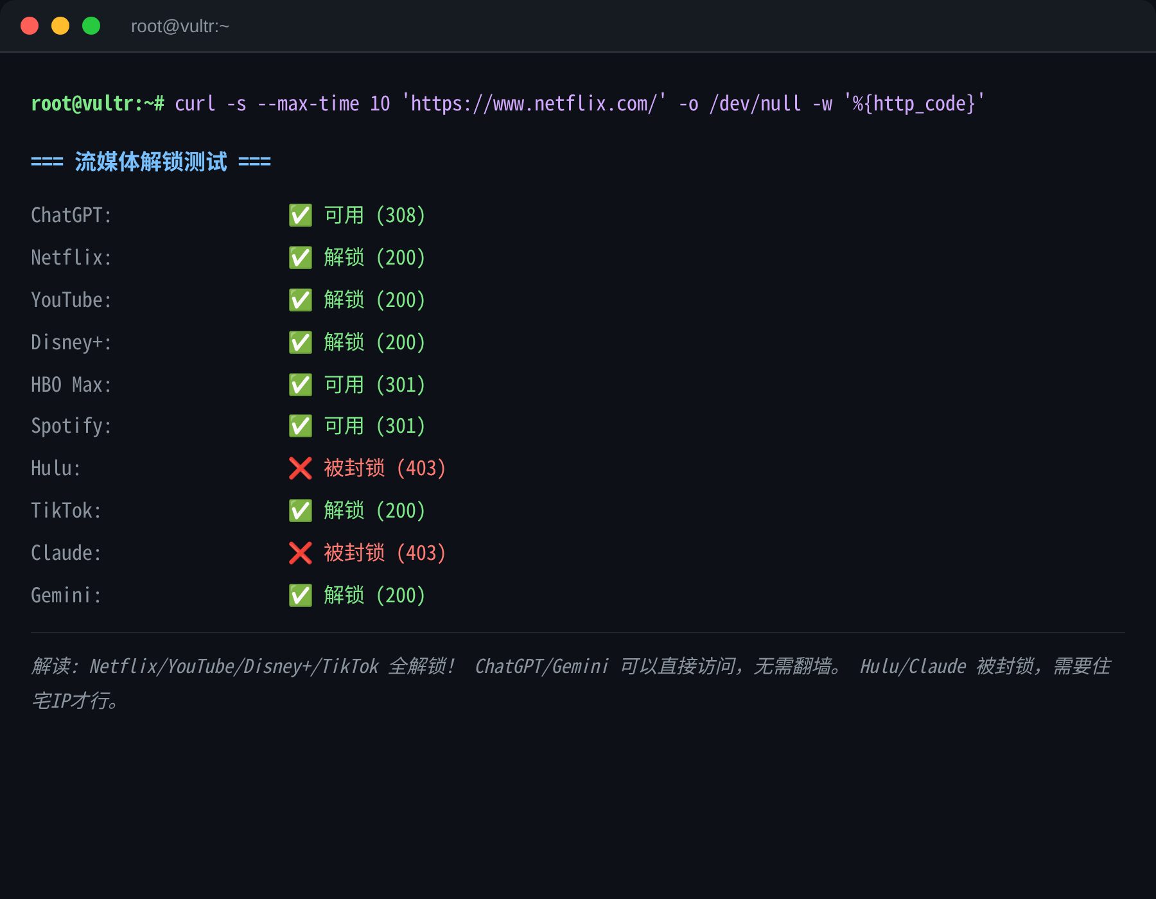The width and height of the screenshot is (1156, 899).
Task: Click the green checkmark icon for Netflix
Action: coord(301,257)
